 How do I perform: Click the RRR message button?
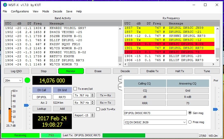[x=145, y=103]
